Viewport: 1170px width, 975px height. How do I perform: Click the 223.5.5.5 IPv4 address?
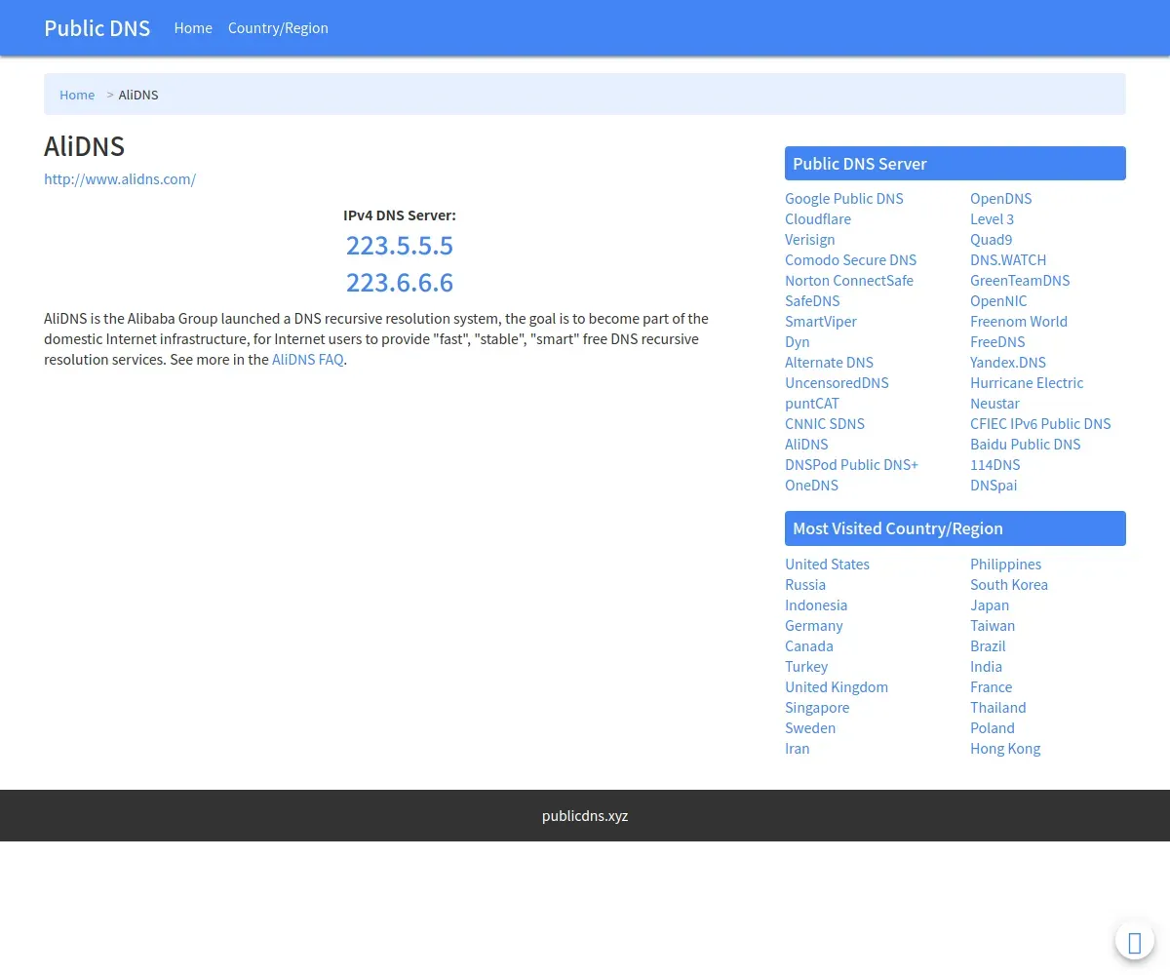point(400,245)
